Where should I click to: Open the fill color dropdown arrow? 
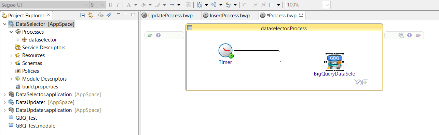click(150, 5)
